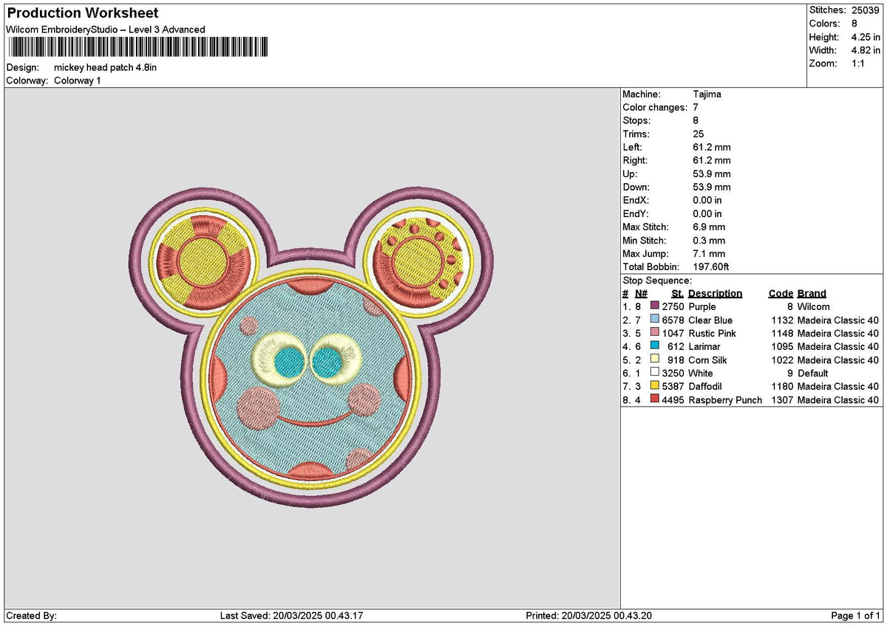Image resolution: width=887 pixels, height=626 pixels.
Task: Click the 'Down:' label
Action: pos(636,187)
